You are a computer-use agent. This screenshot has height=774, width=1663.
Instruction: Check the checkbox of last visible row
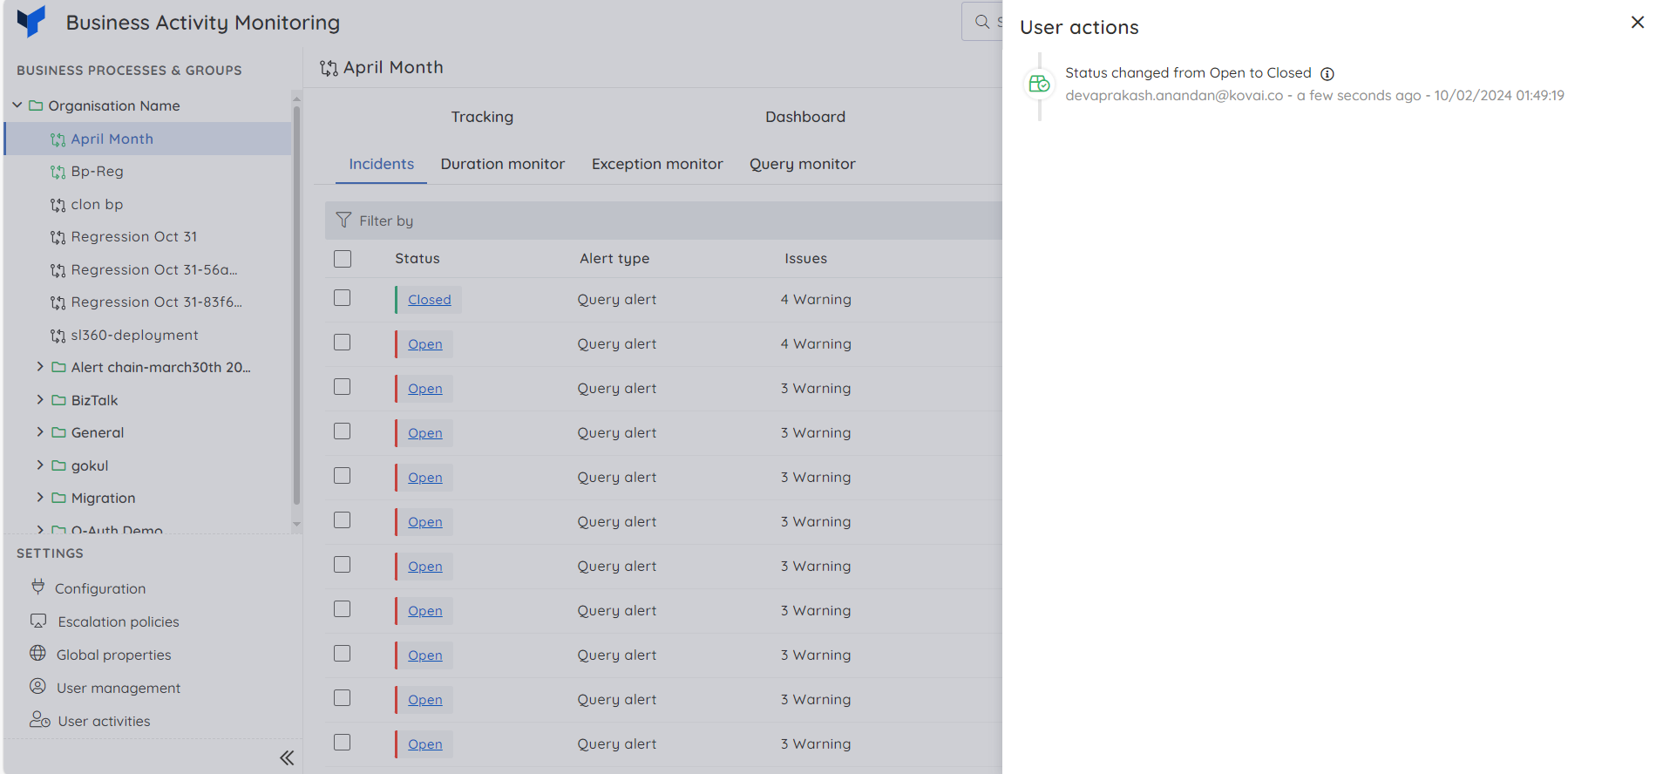tap(343, 743)
